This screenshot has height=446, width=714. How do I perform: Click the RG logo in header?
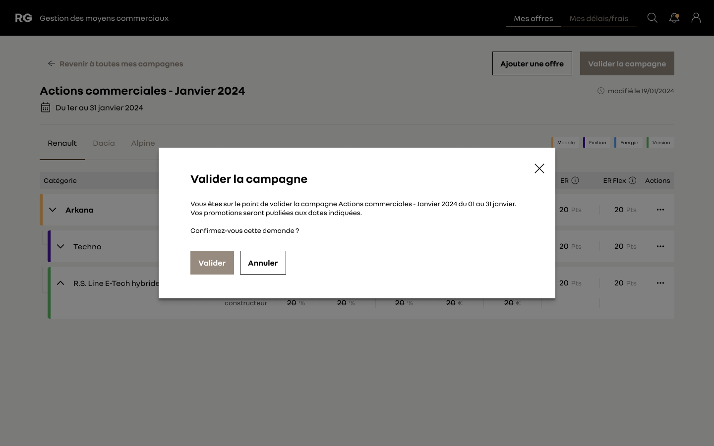(23, 18)
